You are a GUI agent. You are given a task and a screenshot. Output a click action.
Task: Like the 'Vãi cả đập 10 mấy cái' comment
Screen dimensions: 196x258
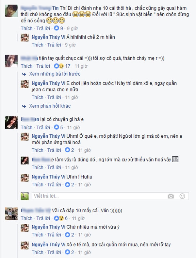26,218
